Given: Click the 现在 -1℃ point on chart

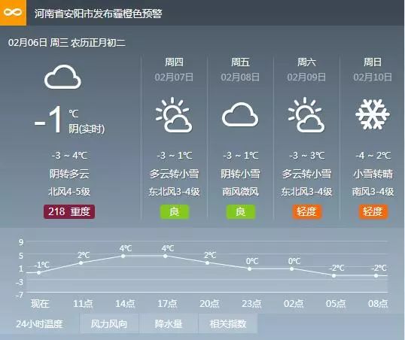Looking at the screenshot, I should tap(38, 272).
